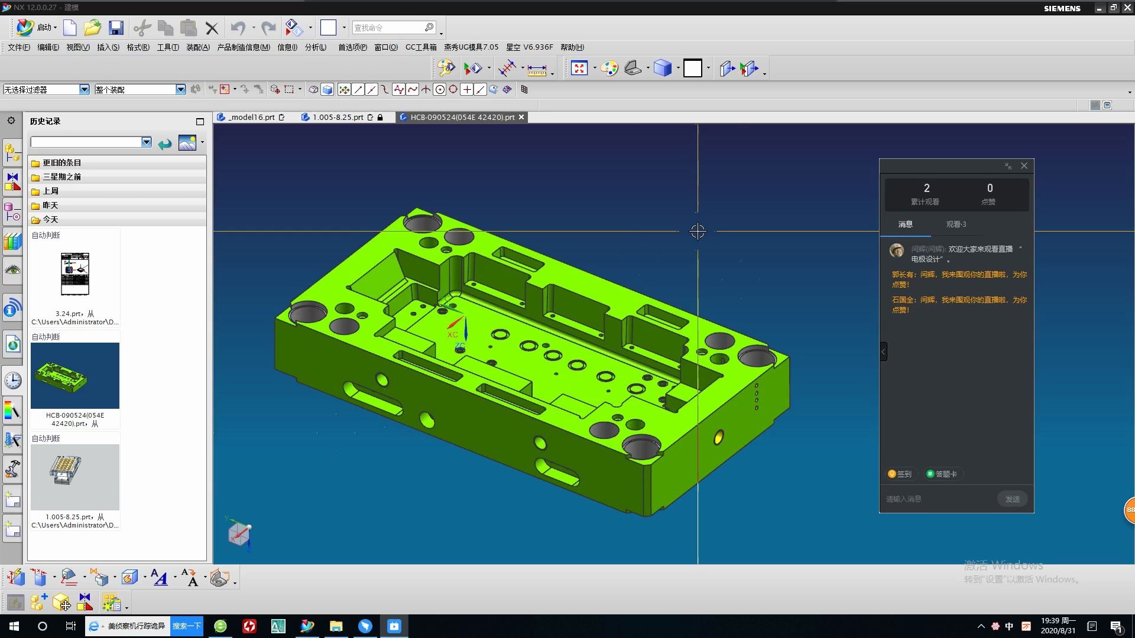Click the white background color swatch

click(x=693, y=69)
